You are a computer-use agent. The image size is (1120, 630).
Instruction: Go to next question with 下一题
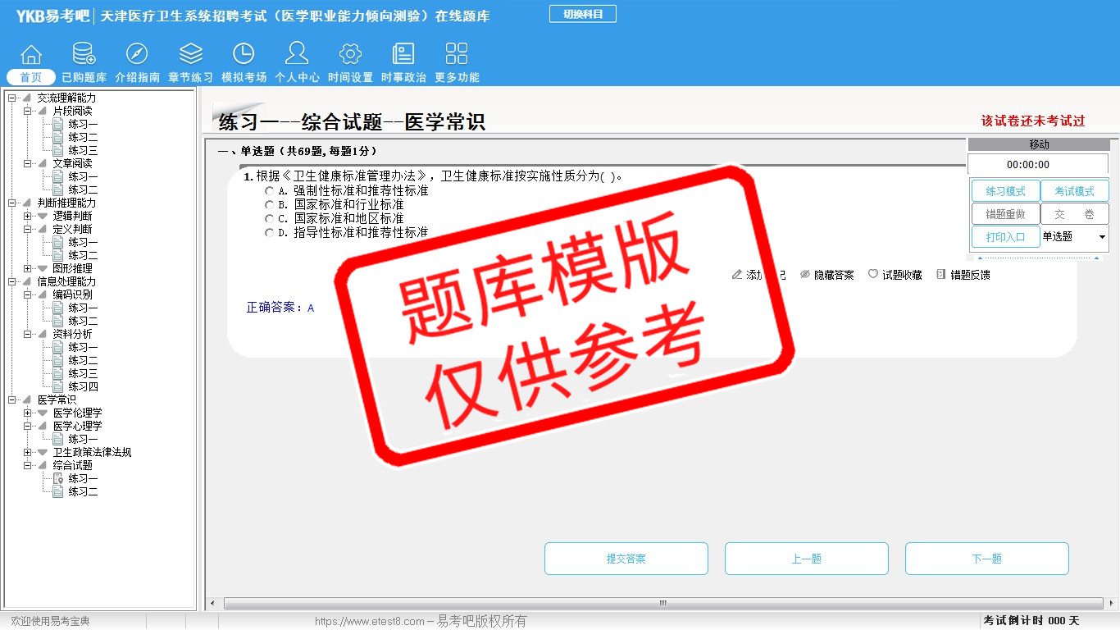click(x=986, y=559)
